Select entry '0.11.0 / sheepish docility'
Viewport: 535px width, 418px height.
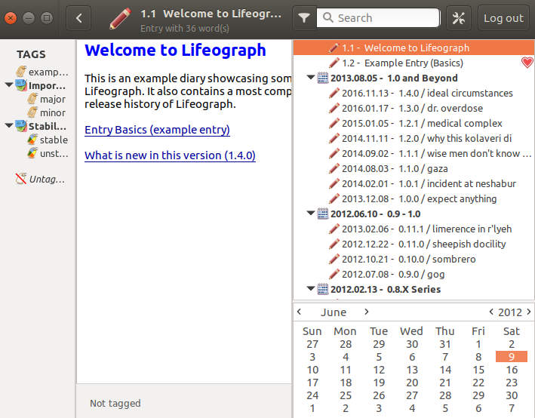(414, 244)
